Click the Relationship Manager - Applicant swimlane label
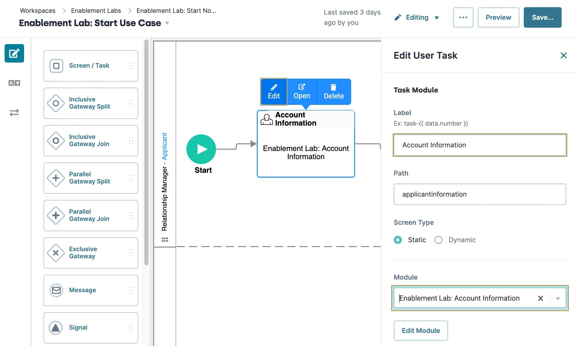The image size is (577, 346). 164,182
